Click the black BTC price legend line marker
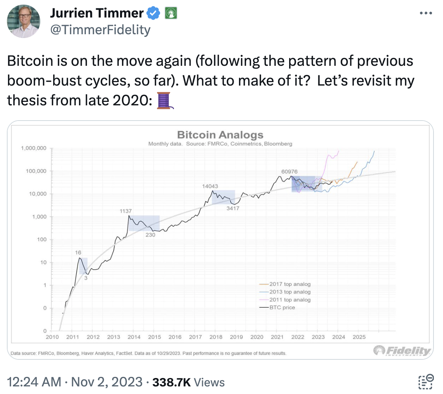The image size is (443, 394). 264,307
